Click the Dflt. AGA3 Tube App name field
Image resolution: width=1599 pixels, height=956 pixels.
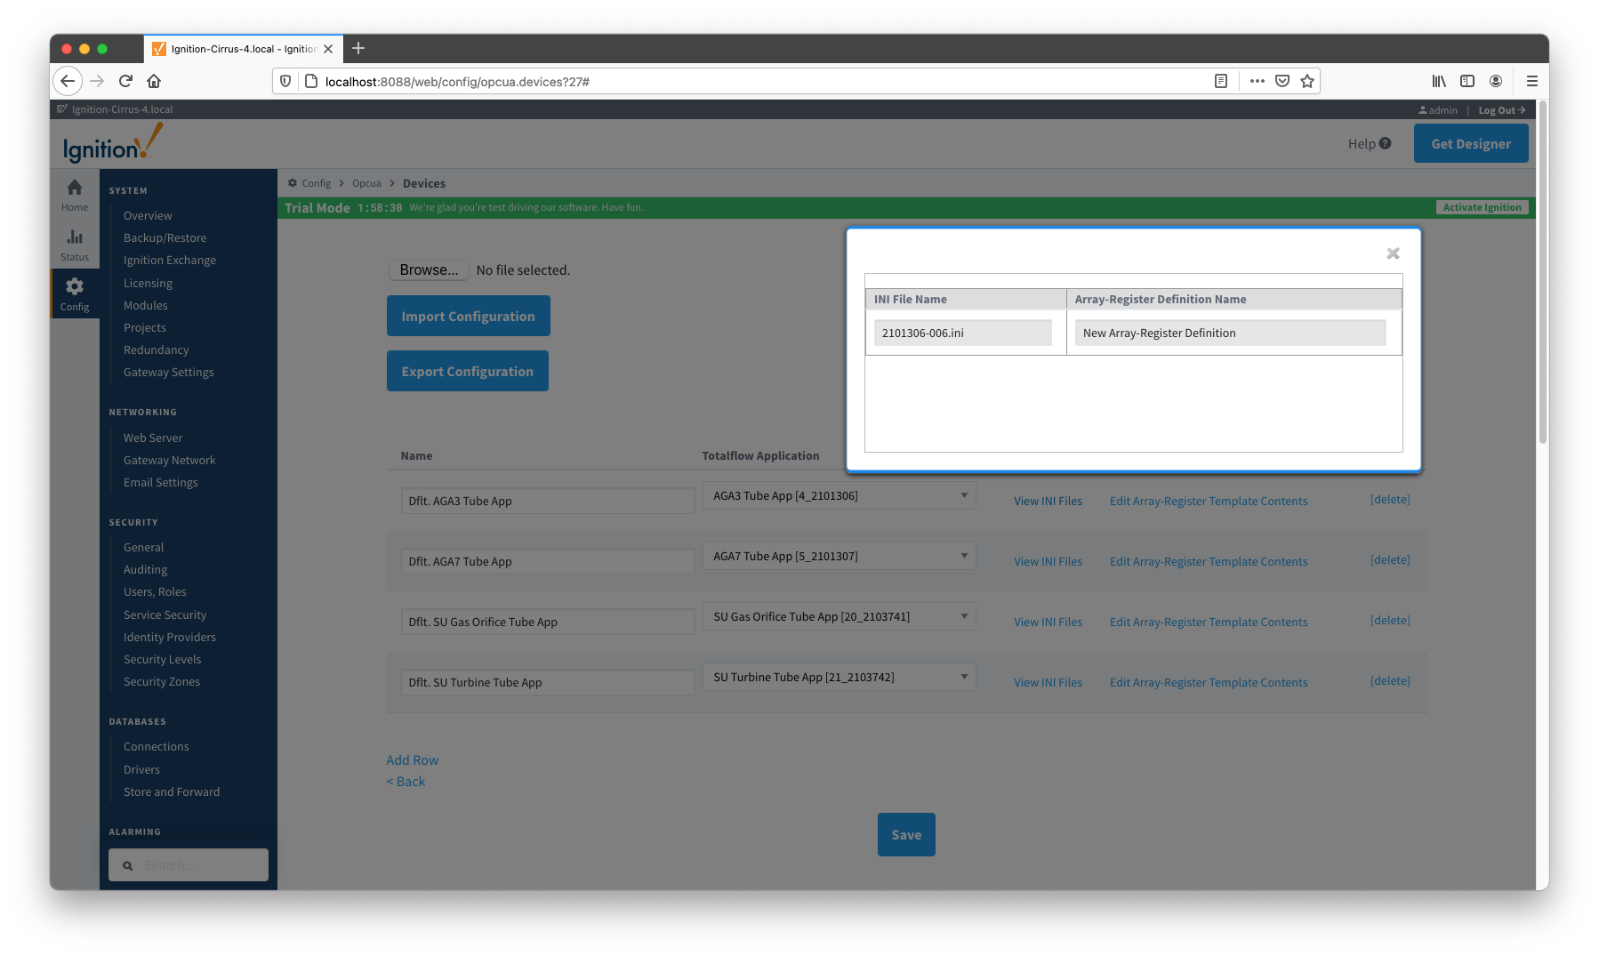click(548, 501)
